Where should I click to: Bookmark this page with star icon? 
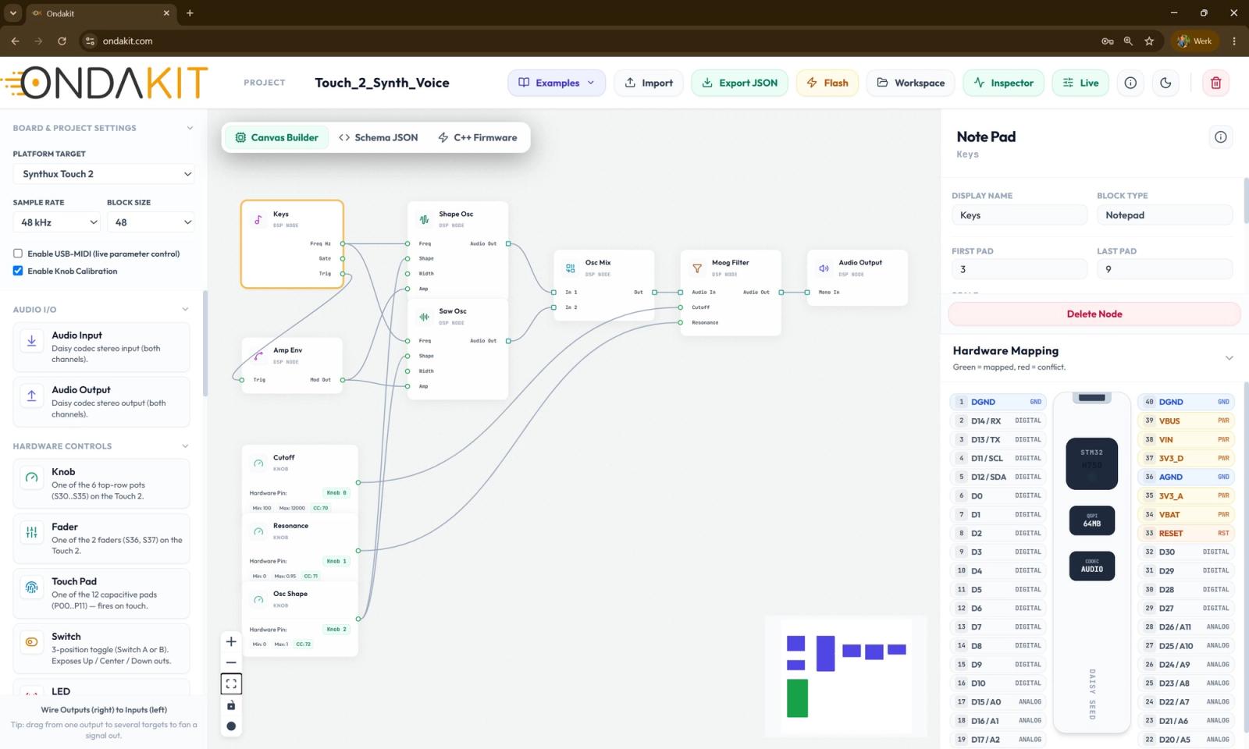point(1149,41)
